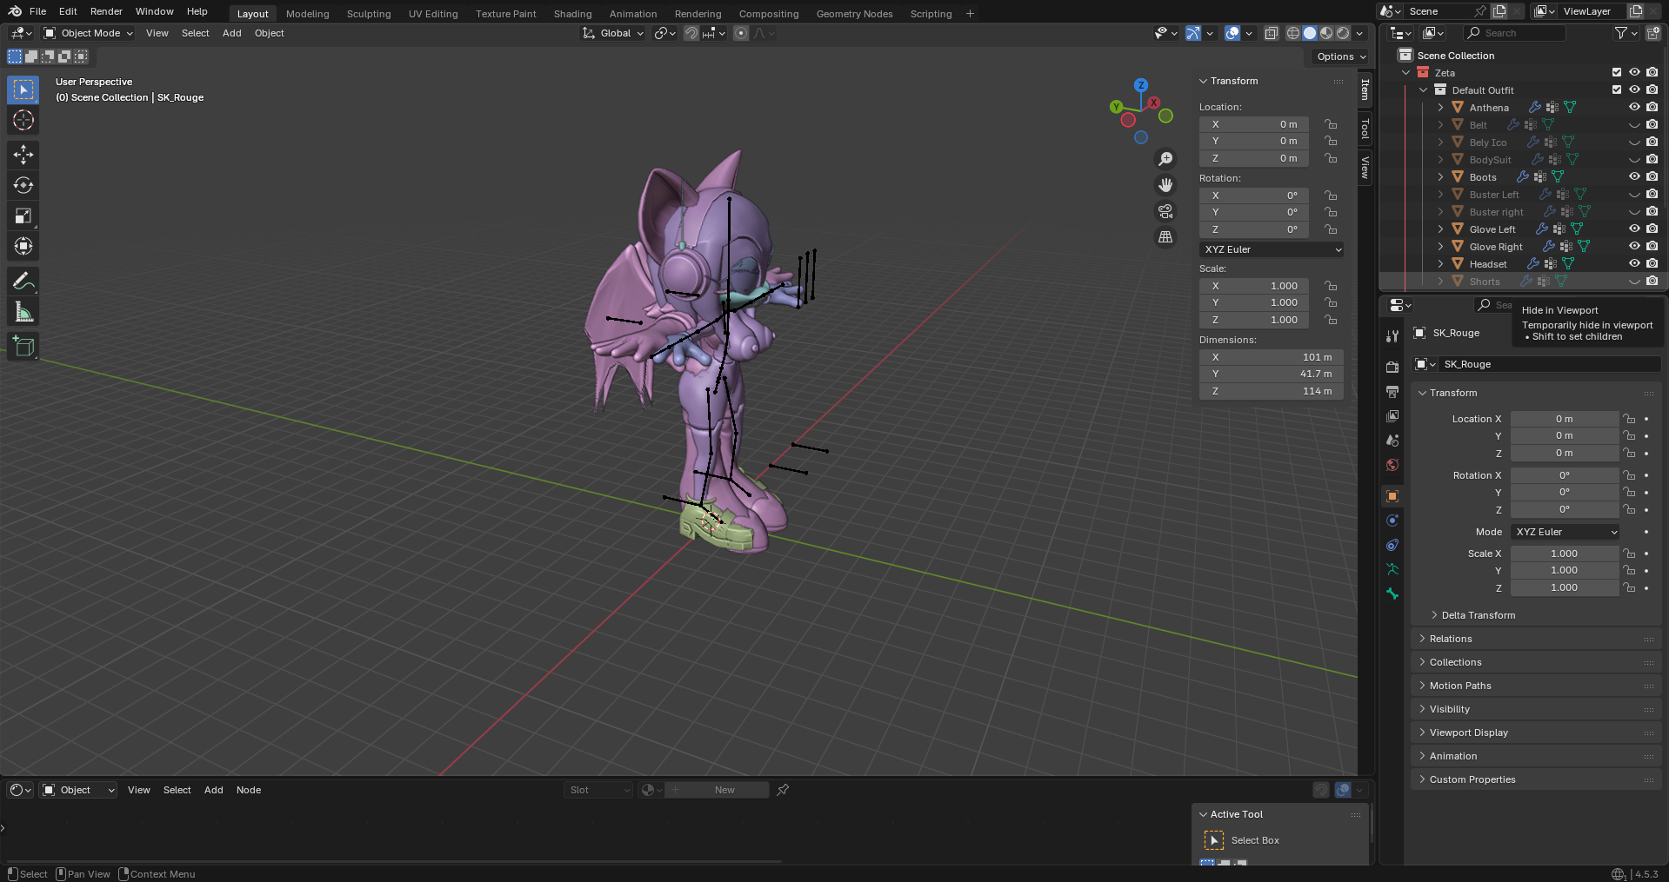Image resolution: width=1669 pixels, height=882 pixels.
Task: Select the Subtract selection mode icon
Action: [x=48, y=56]
